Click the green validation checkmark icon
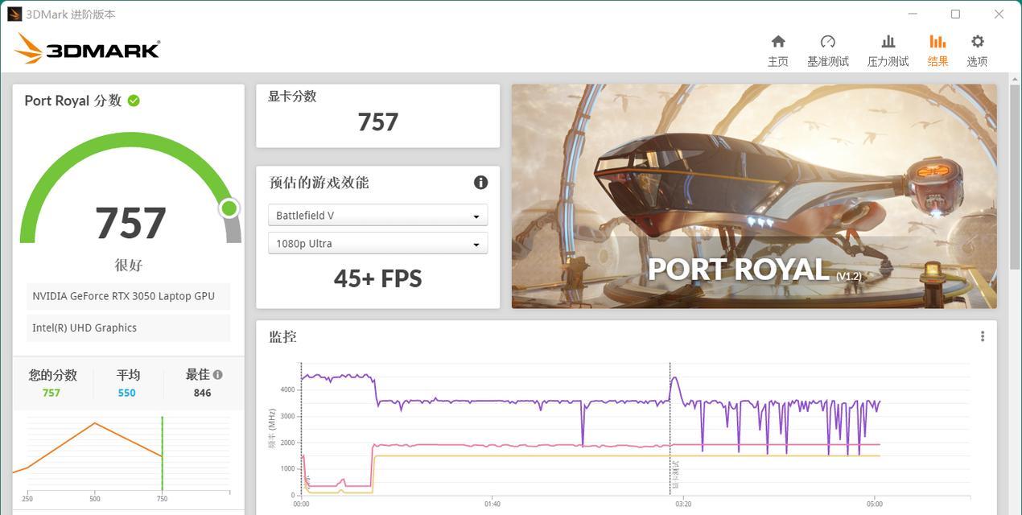 134,101
